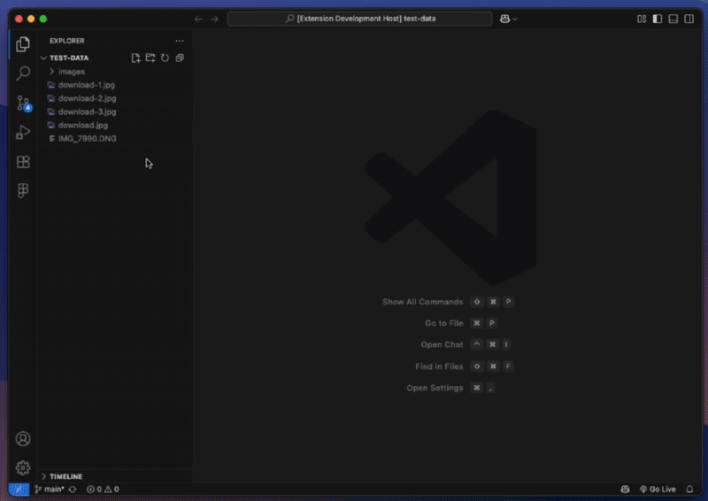
Task: Click the Synchronize Changes icon
Action: point(73,489)
